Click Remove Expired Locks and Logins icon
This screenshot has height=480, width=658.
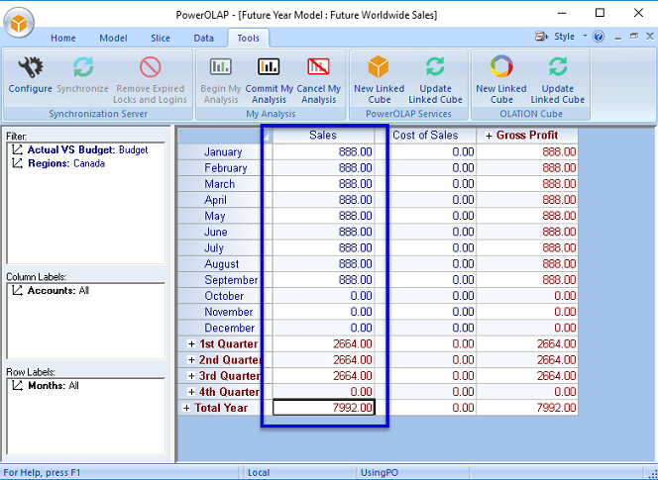(151, 67)
